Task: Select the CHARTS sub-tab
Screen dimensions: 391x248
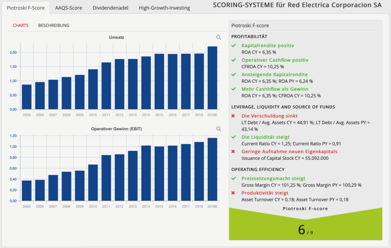Action: point(21,26)
